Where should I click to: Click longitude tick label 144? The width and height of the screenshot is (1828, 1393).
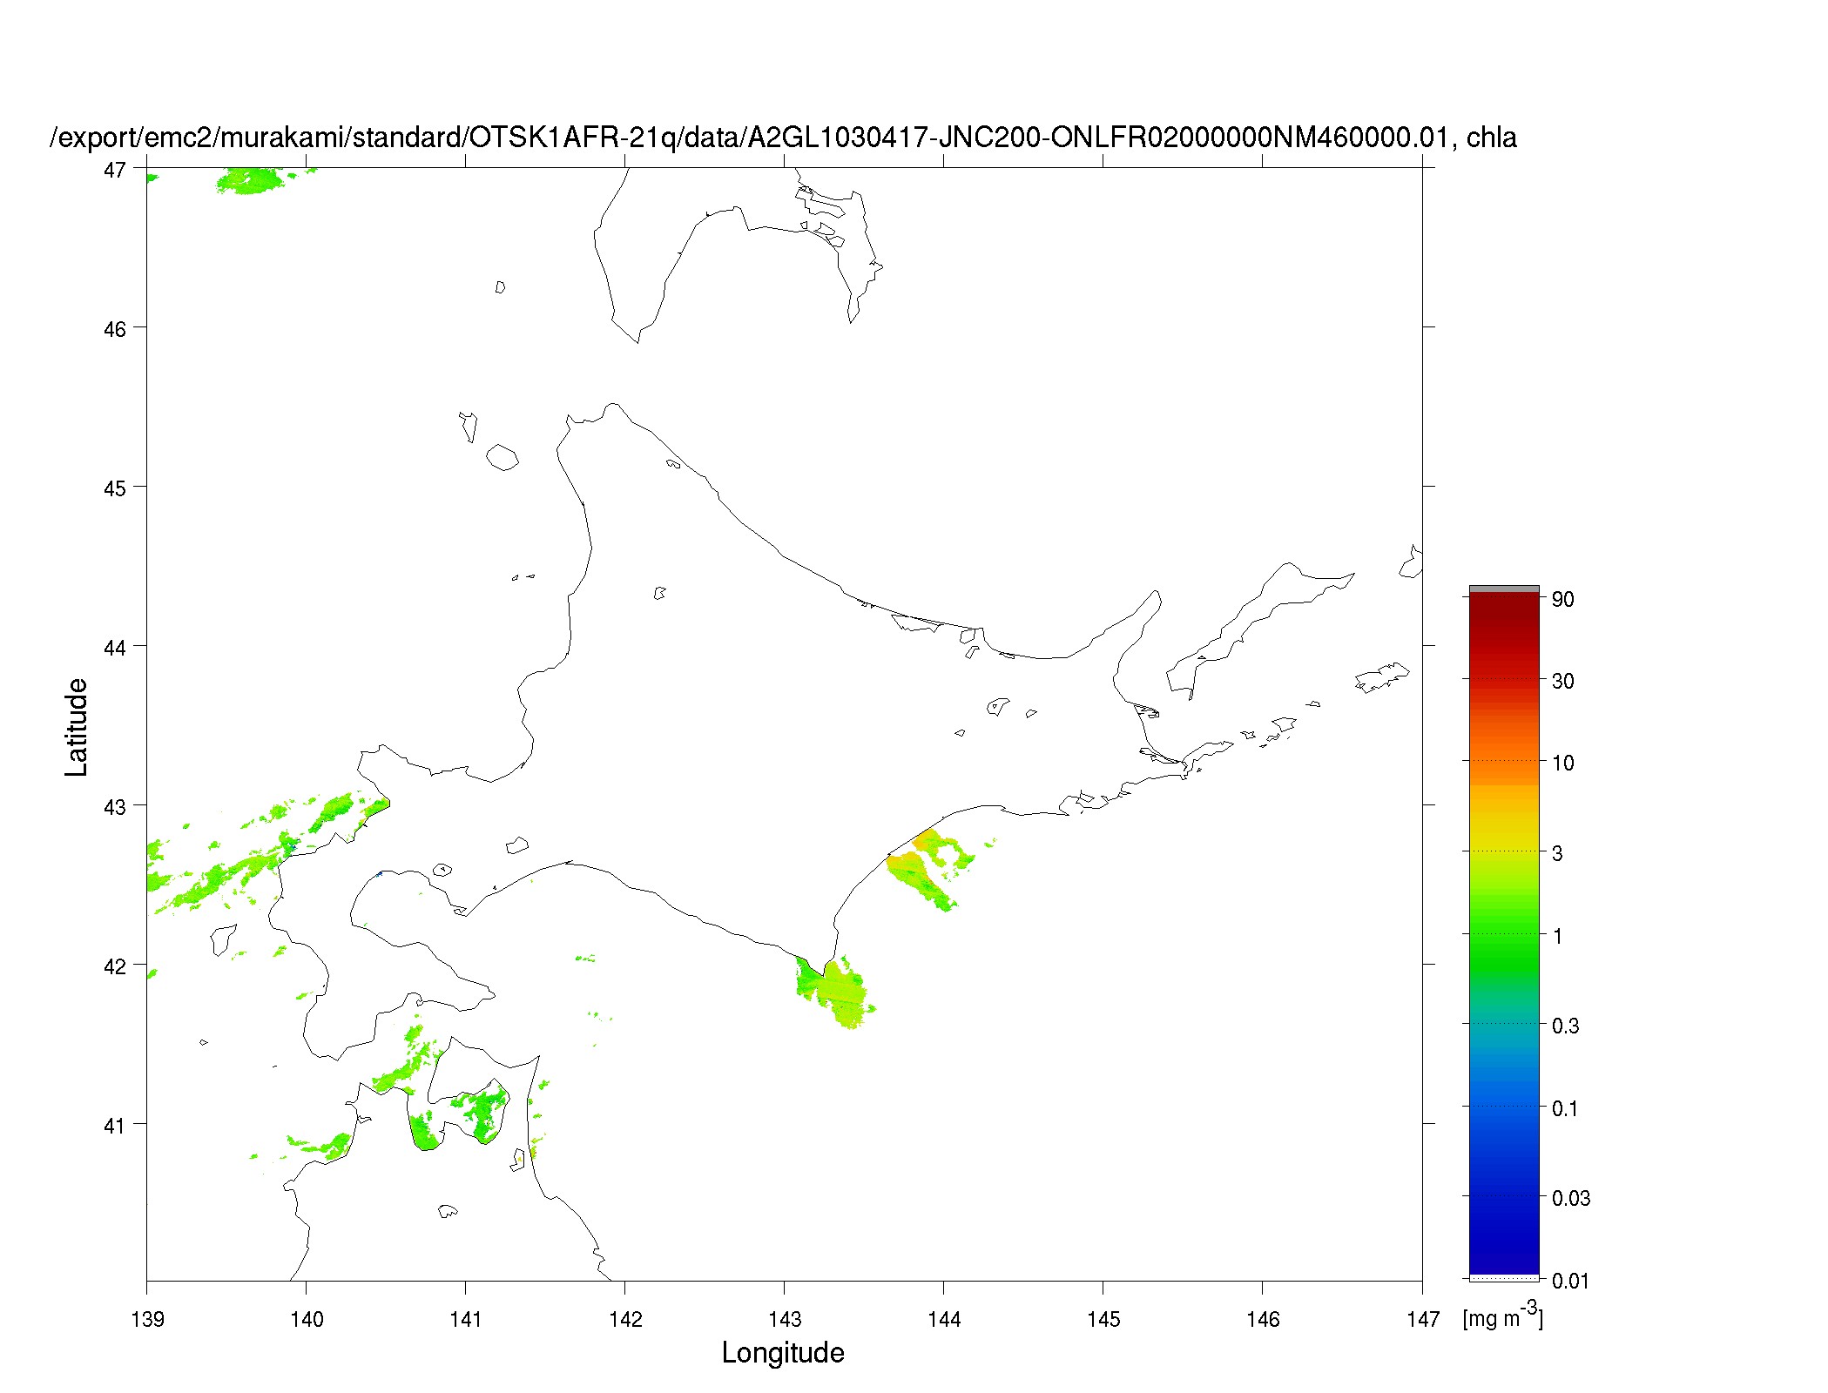(944, 1320)
